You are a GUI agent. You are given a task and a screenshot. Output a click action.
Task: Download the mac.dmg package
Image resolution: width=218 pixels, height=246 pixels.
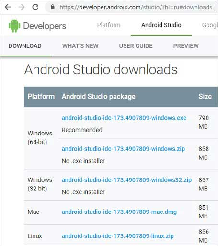click(119, 212)
